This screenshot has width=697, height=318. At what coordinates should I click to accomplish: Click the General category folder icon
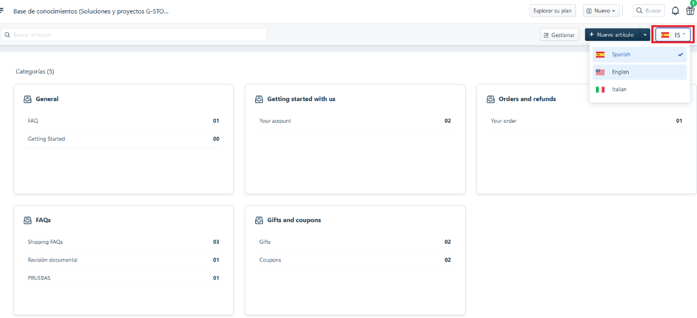pyautogui.click(x=27, y=99)
